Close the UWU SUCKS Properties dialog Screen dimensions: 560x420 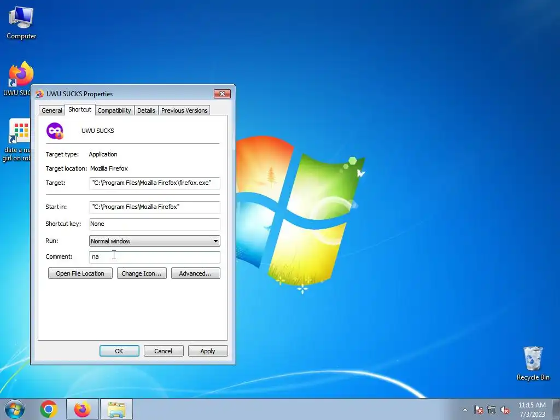click(x=222, y=94)
